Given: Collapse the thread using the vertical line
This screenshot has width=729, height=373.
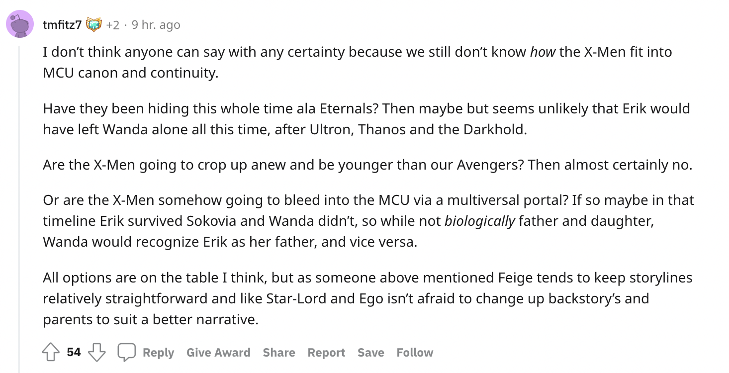Looking at the screenshot, I should (x=19, y=209).
